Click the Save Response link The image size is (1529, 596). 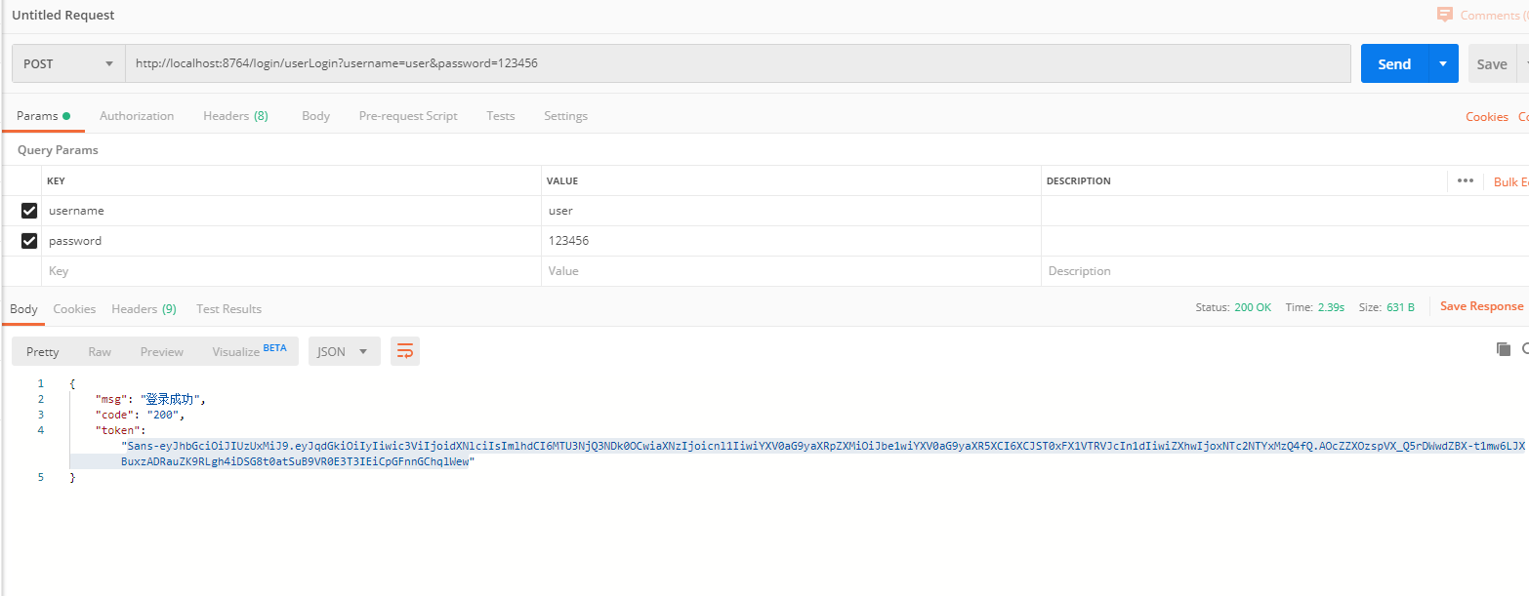1481,306
